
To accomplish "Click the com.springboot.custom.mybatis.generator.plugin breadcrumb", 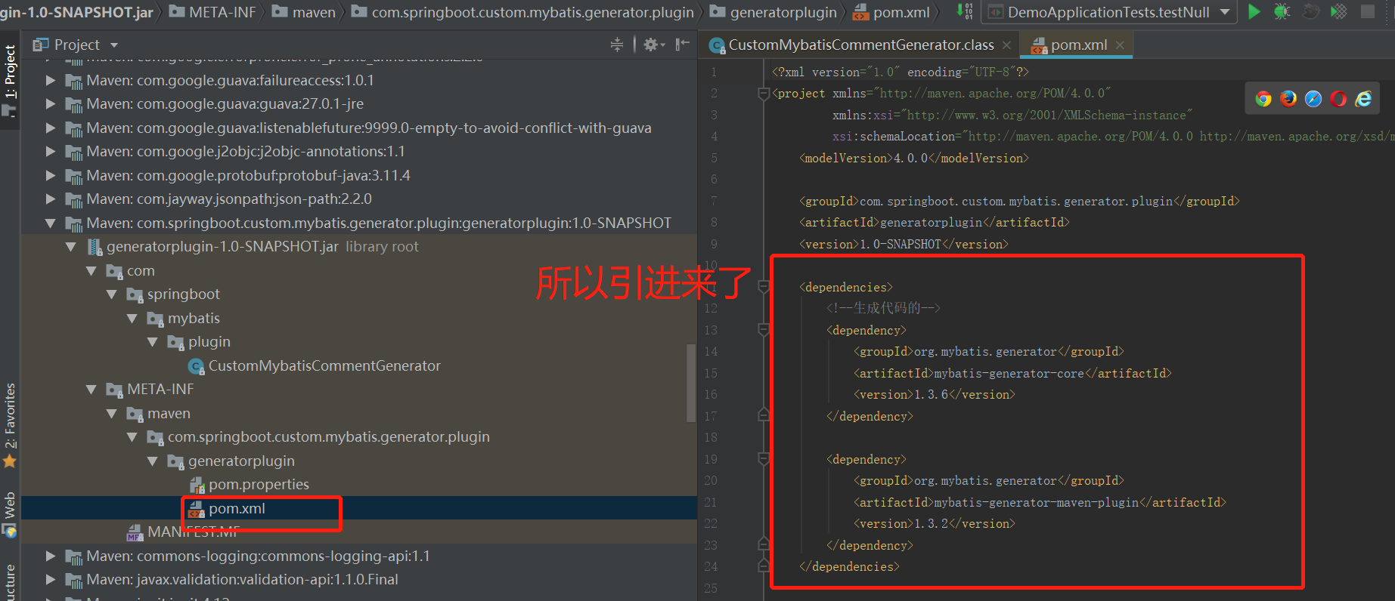I will point(523,12).
